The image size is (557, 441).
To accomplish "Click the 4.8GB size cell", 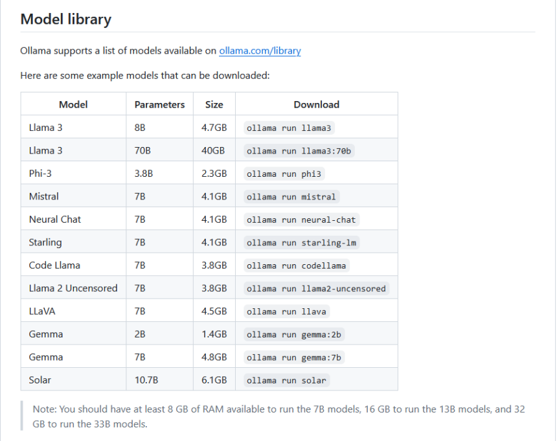I will (x=214, y=357).
